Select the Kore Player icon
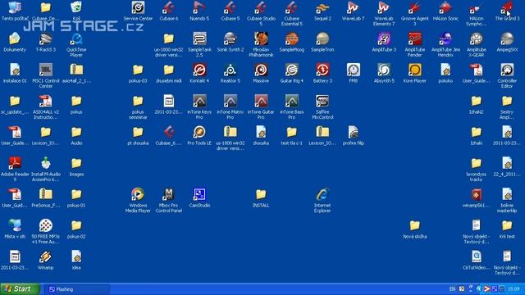This screenshot has height=295, width=525. point(414,70)
